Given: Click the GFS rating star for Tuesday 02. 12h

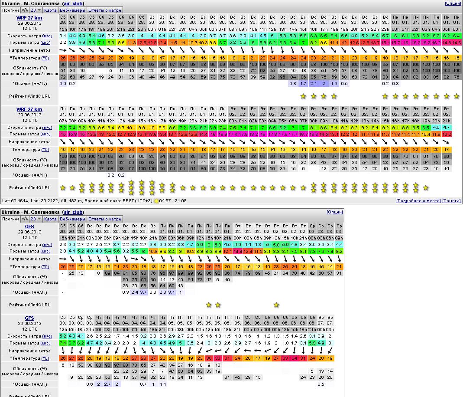Looking at the screenshot, I should (x=276, y=305).
